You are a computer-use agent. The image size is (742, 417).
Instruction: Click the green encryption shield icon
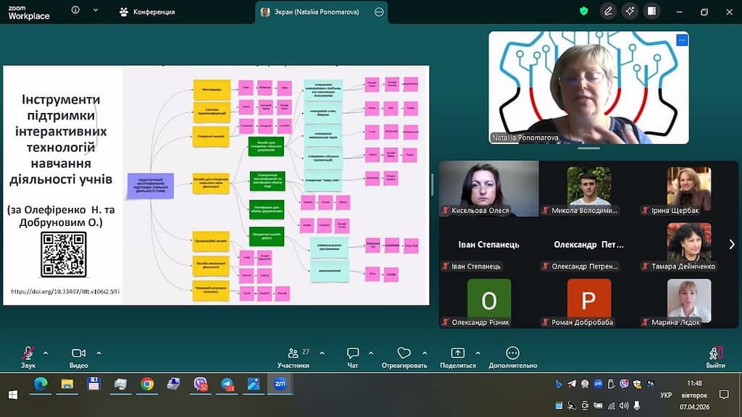point(584,12)
